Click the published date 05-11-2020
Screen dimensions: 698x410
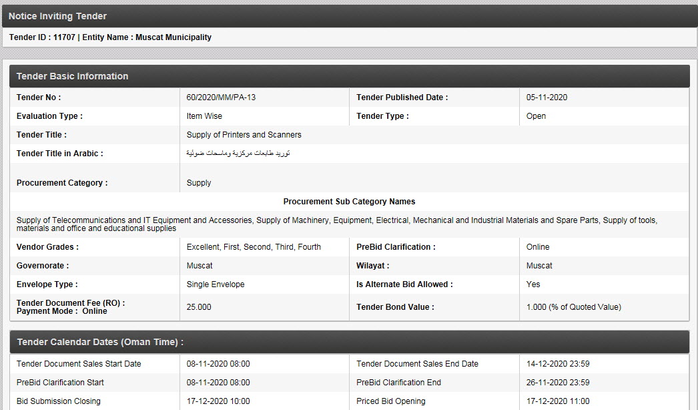(547, 97)
